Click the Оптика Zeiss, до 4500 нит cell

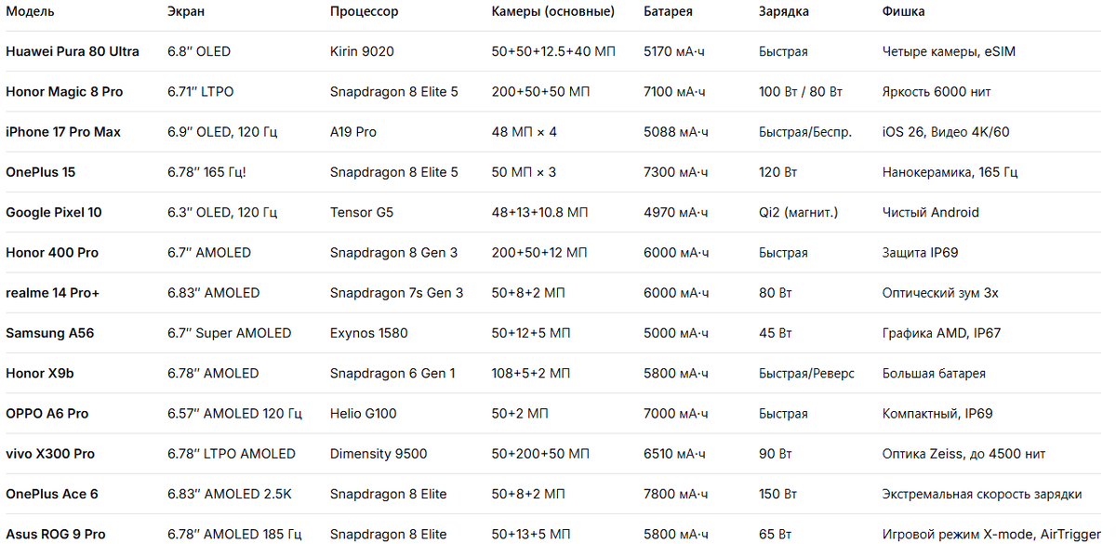tap(963, 454)
